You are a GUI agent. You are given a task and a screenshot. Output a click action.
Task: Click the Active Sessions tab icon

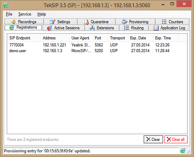tap(49, 28)
